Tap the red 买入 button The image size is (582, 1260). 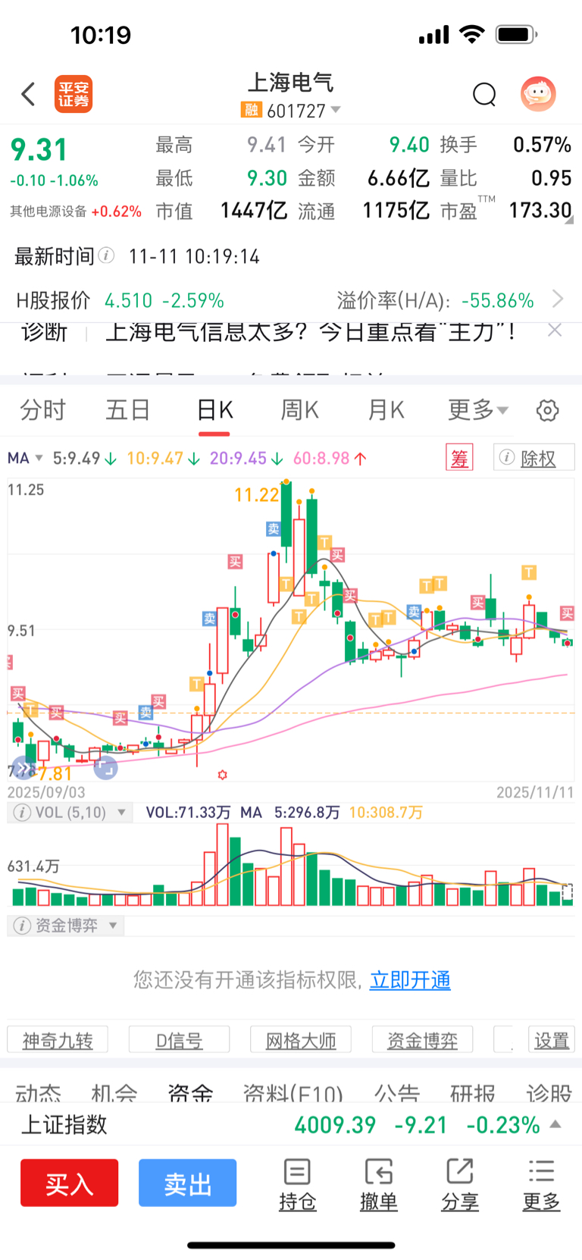pyautogui.click(x=69, y=1183)
